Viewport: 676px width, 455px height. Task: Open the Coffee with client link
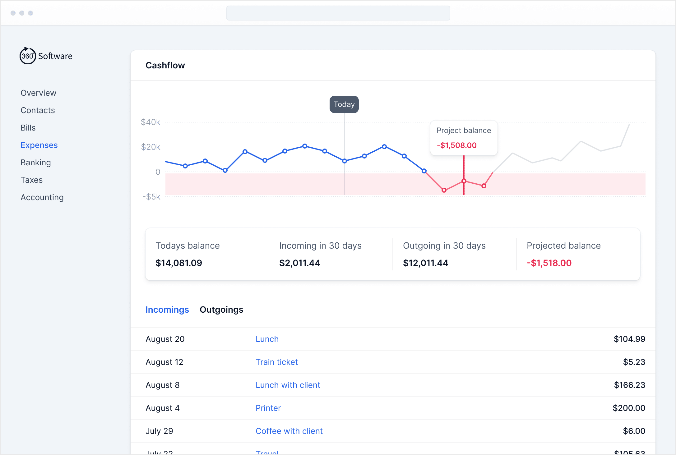289,431
